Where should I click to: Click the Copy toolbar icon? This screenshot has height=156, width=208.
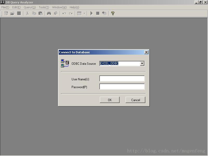pyautogui.click(x=34, y=13)
